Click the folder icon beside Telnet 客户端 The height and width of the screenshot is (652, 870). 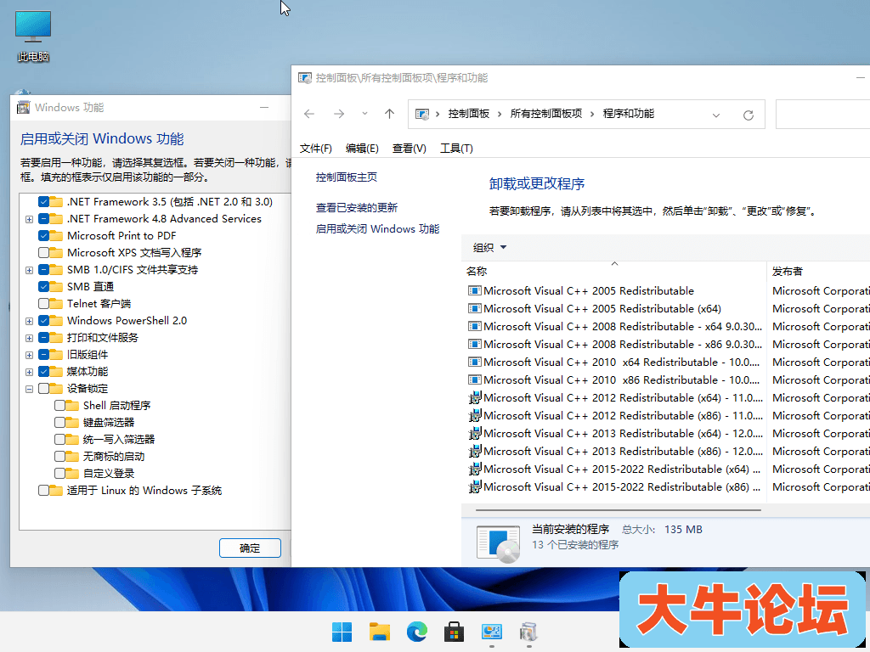pyautogui.click(x=55, y=303)
